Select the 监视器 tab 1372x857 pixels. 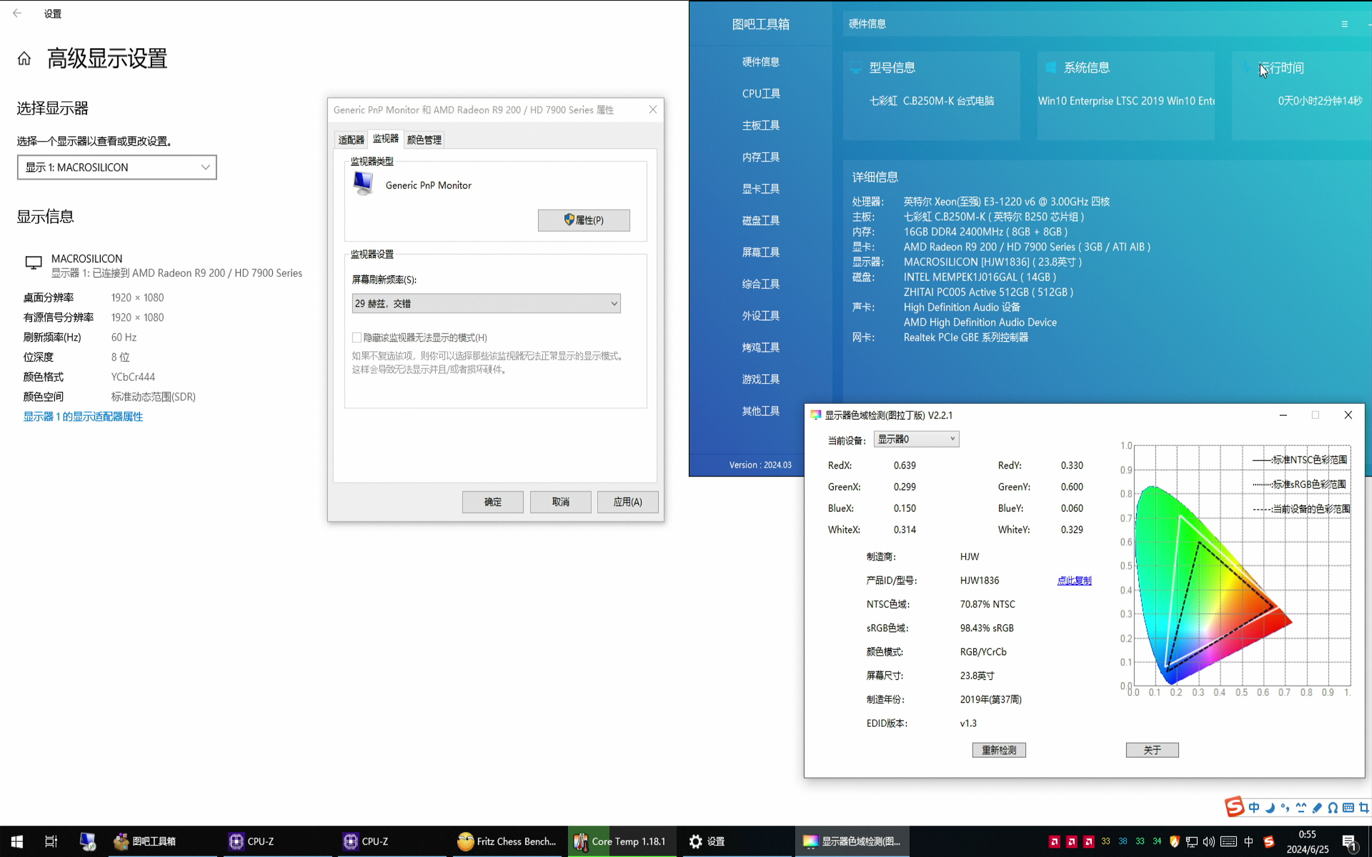(385, 138)
